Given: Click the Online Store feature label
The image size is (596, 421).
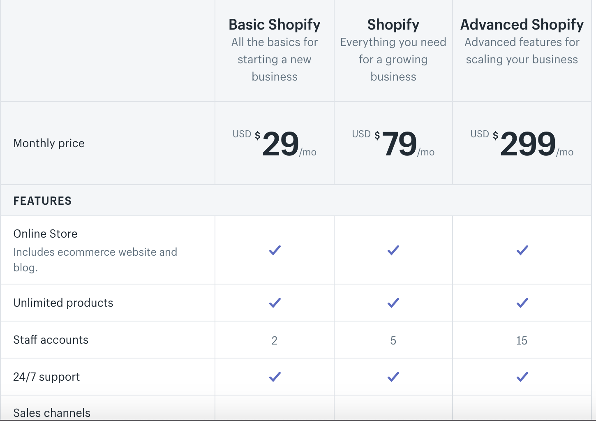Looking at the screenshot, I should point(45,234).
